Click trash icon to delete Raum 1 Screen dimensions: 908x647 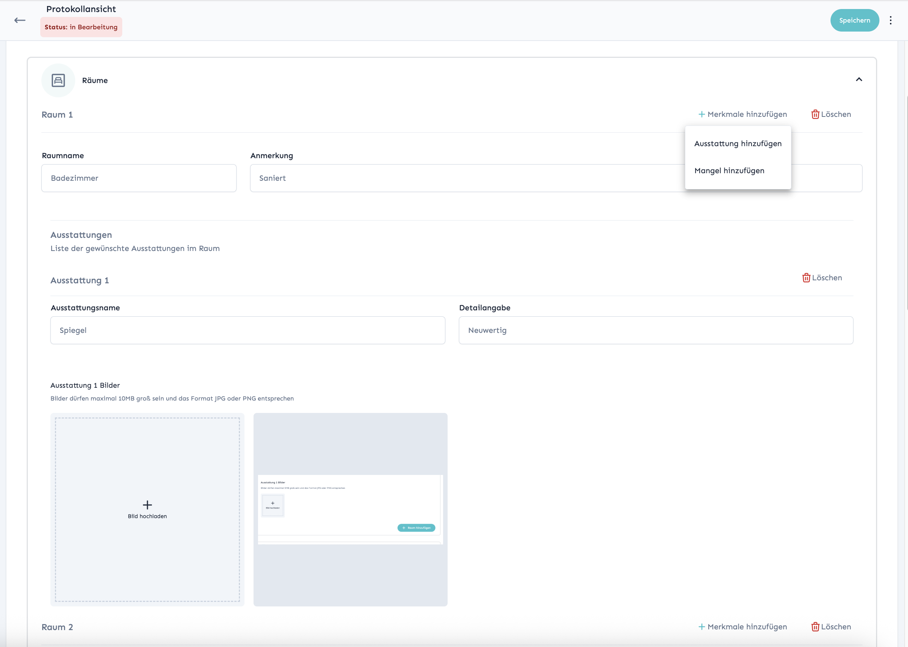(x=815, y=114)
